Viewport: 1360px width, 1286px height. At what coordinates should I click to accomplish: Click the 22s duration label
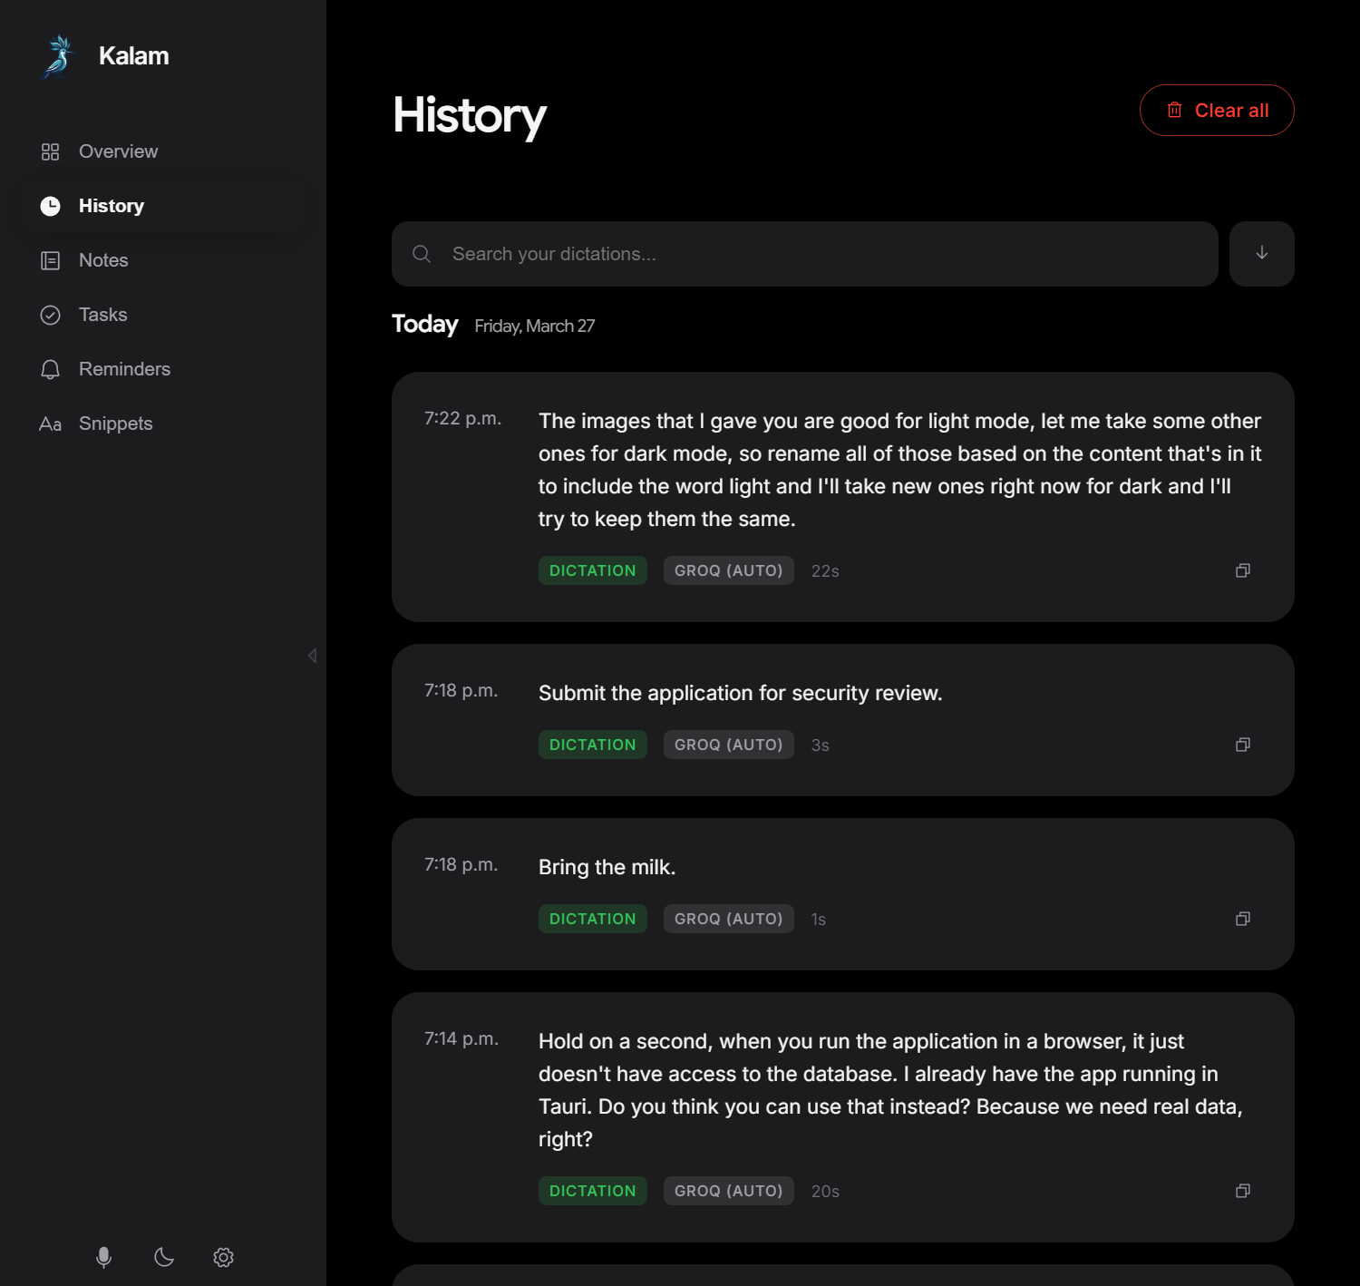pos(825,570)
